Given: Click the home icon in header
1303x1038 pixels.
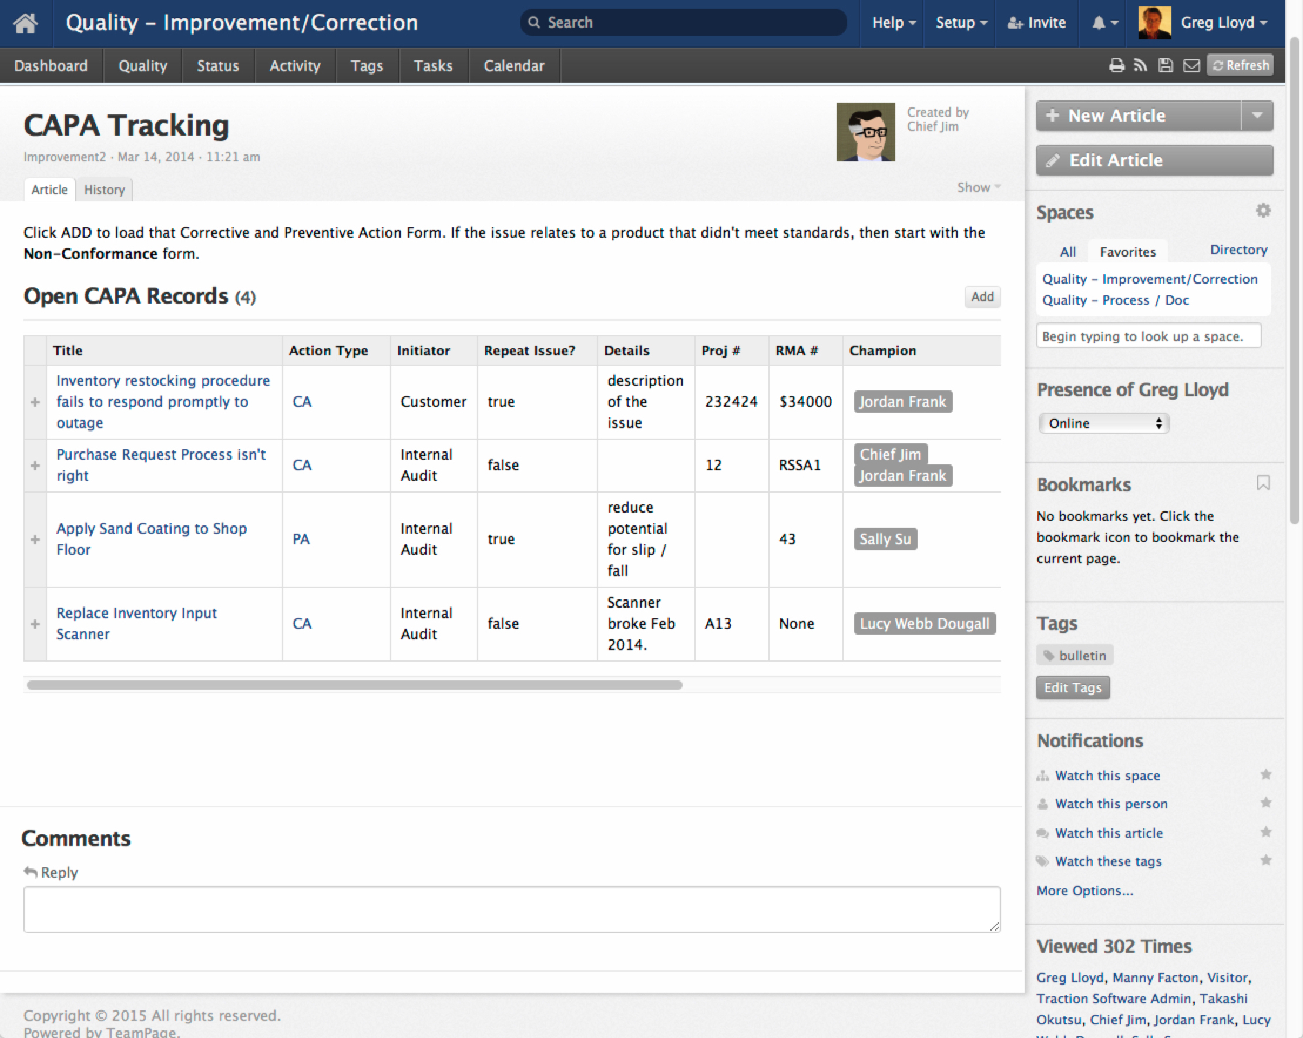Looking at the screenshot, I should (x=25, y=23).
